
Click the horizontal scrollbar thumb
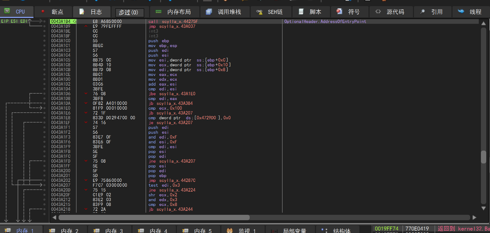[x=154, y=217]
